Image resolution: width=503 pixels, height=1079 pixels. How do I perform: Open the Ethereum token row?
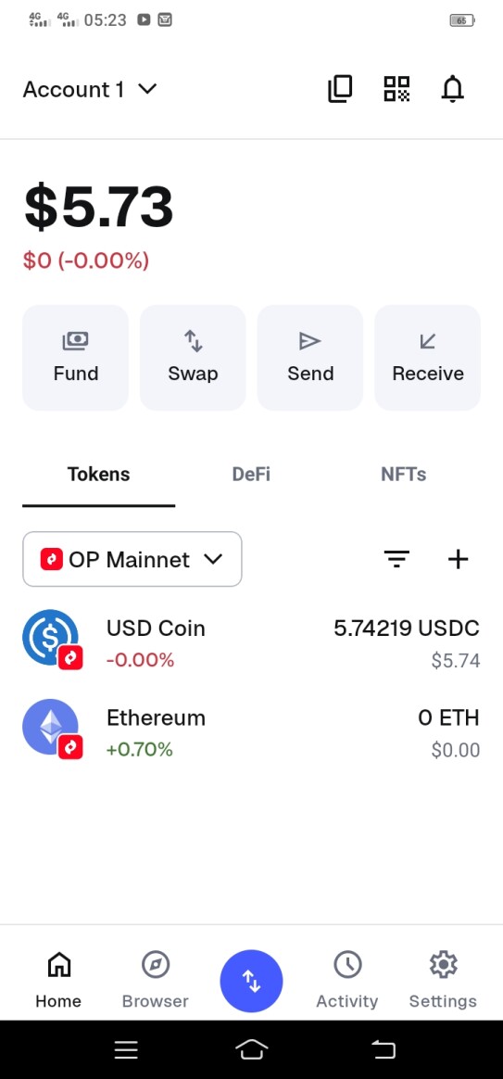(x=251, y=733)
